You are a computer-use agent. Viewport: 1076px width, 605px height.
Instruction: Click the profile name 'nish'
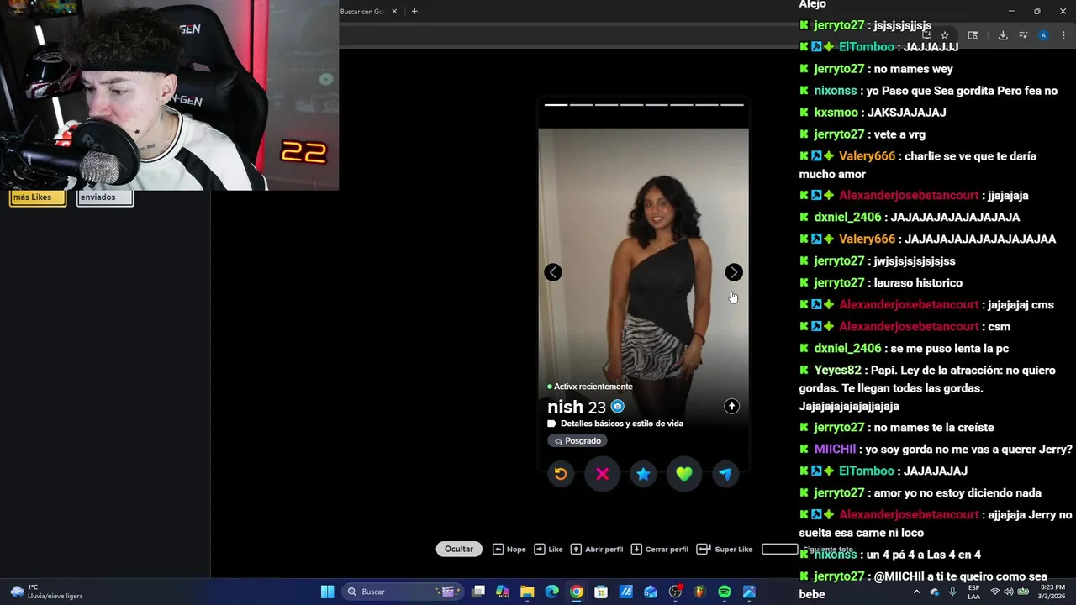click(x=565, y=408)
